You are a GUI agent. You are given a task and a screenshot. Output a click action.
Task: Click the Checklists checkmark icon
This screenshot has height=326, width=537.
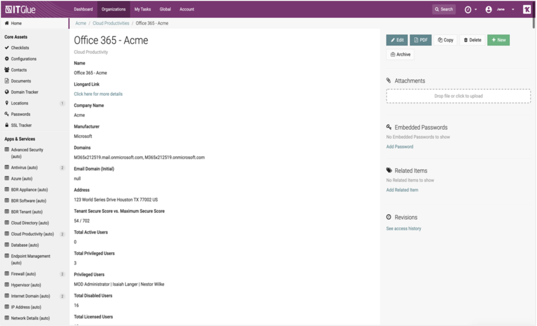click(6, 48)
